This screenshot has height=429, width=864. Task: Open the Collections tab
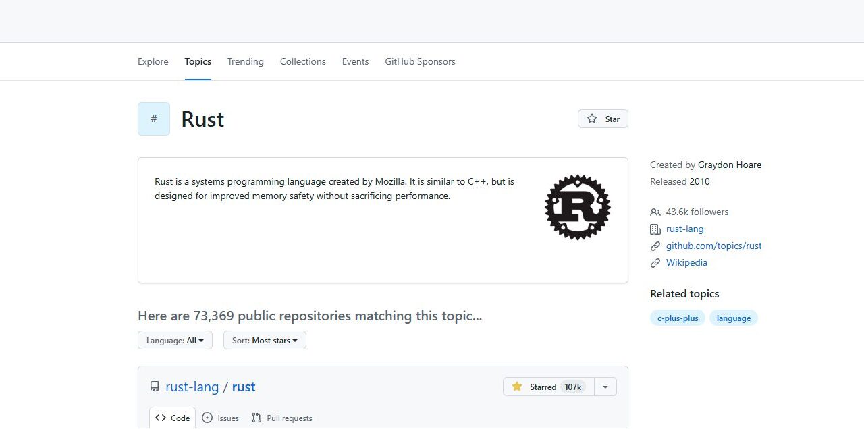coord(303,61)
